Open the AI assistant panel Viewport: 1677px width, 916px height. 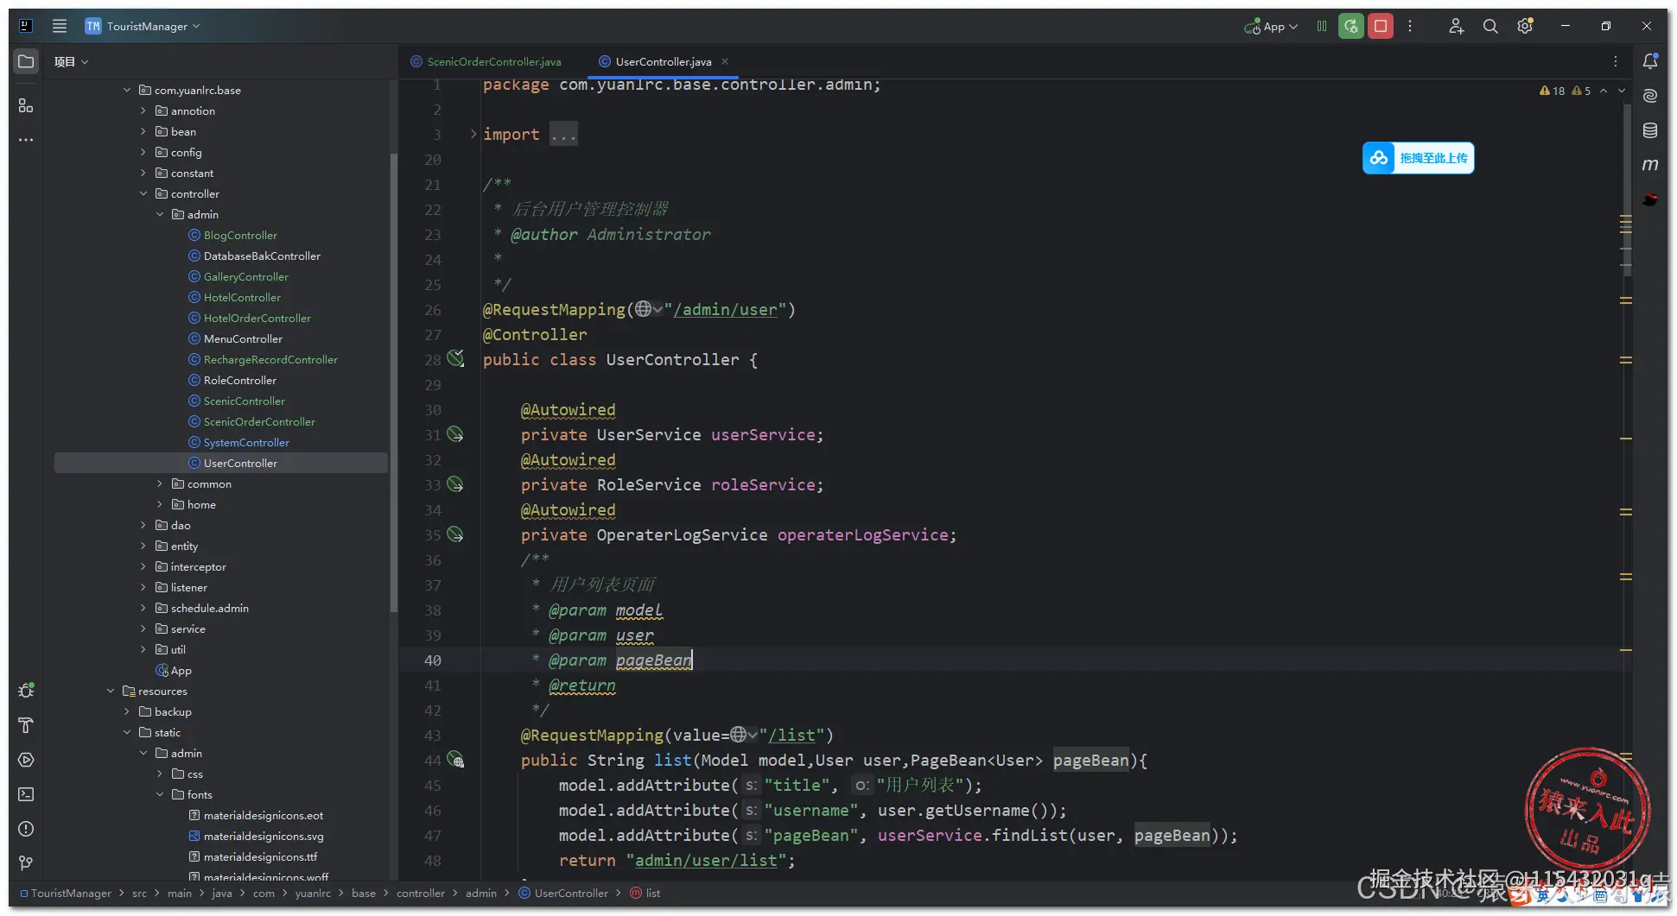coord(1650,96)
